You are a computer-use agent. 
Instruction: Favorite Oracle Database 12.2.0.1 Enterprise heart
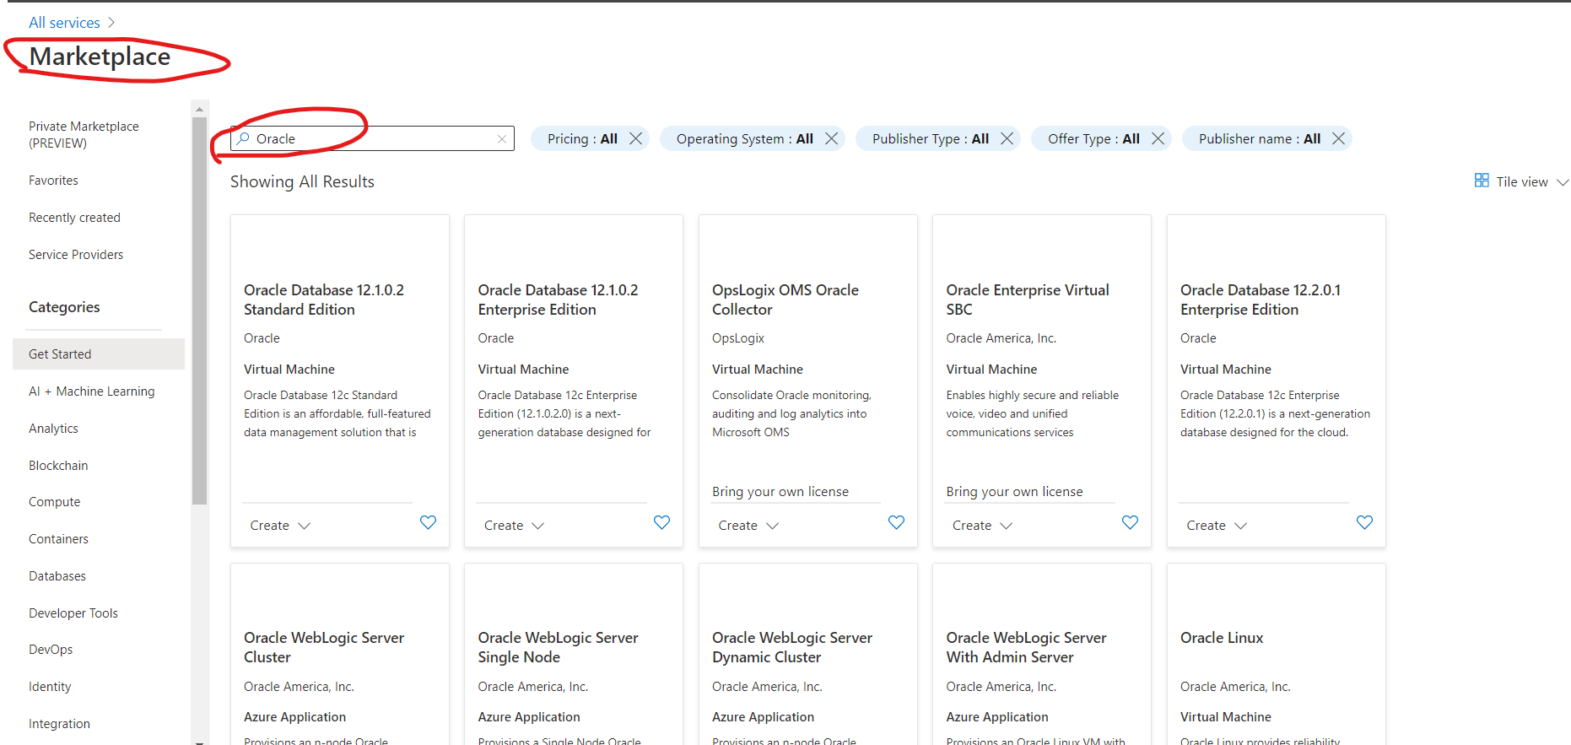click(1364, 522)
